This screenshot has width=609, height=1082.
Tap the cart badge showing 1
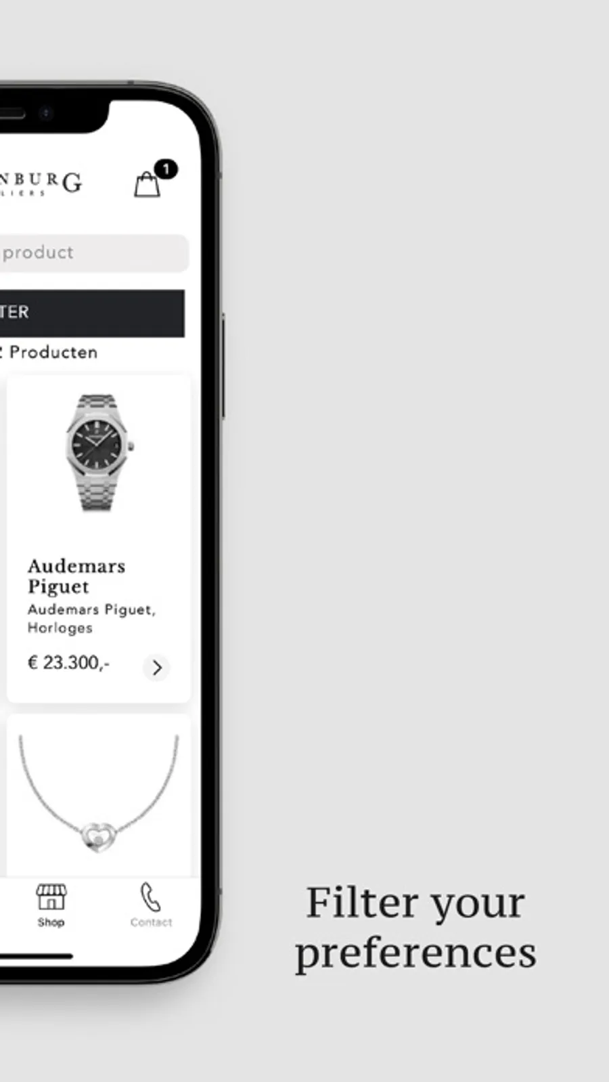[166, 169]
